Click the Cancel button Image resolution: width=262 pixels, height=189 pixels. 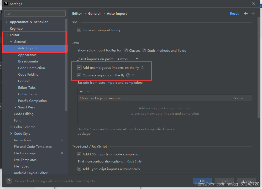click(224, 181)
